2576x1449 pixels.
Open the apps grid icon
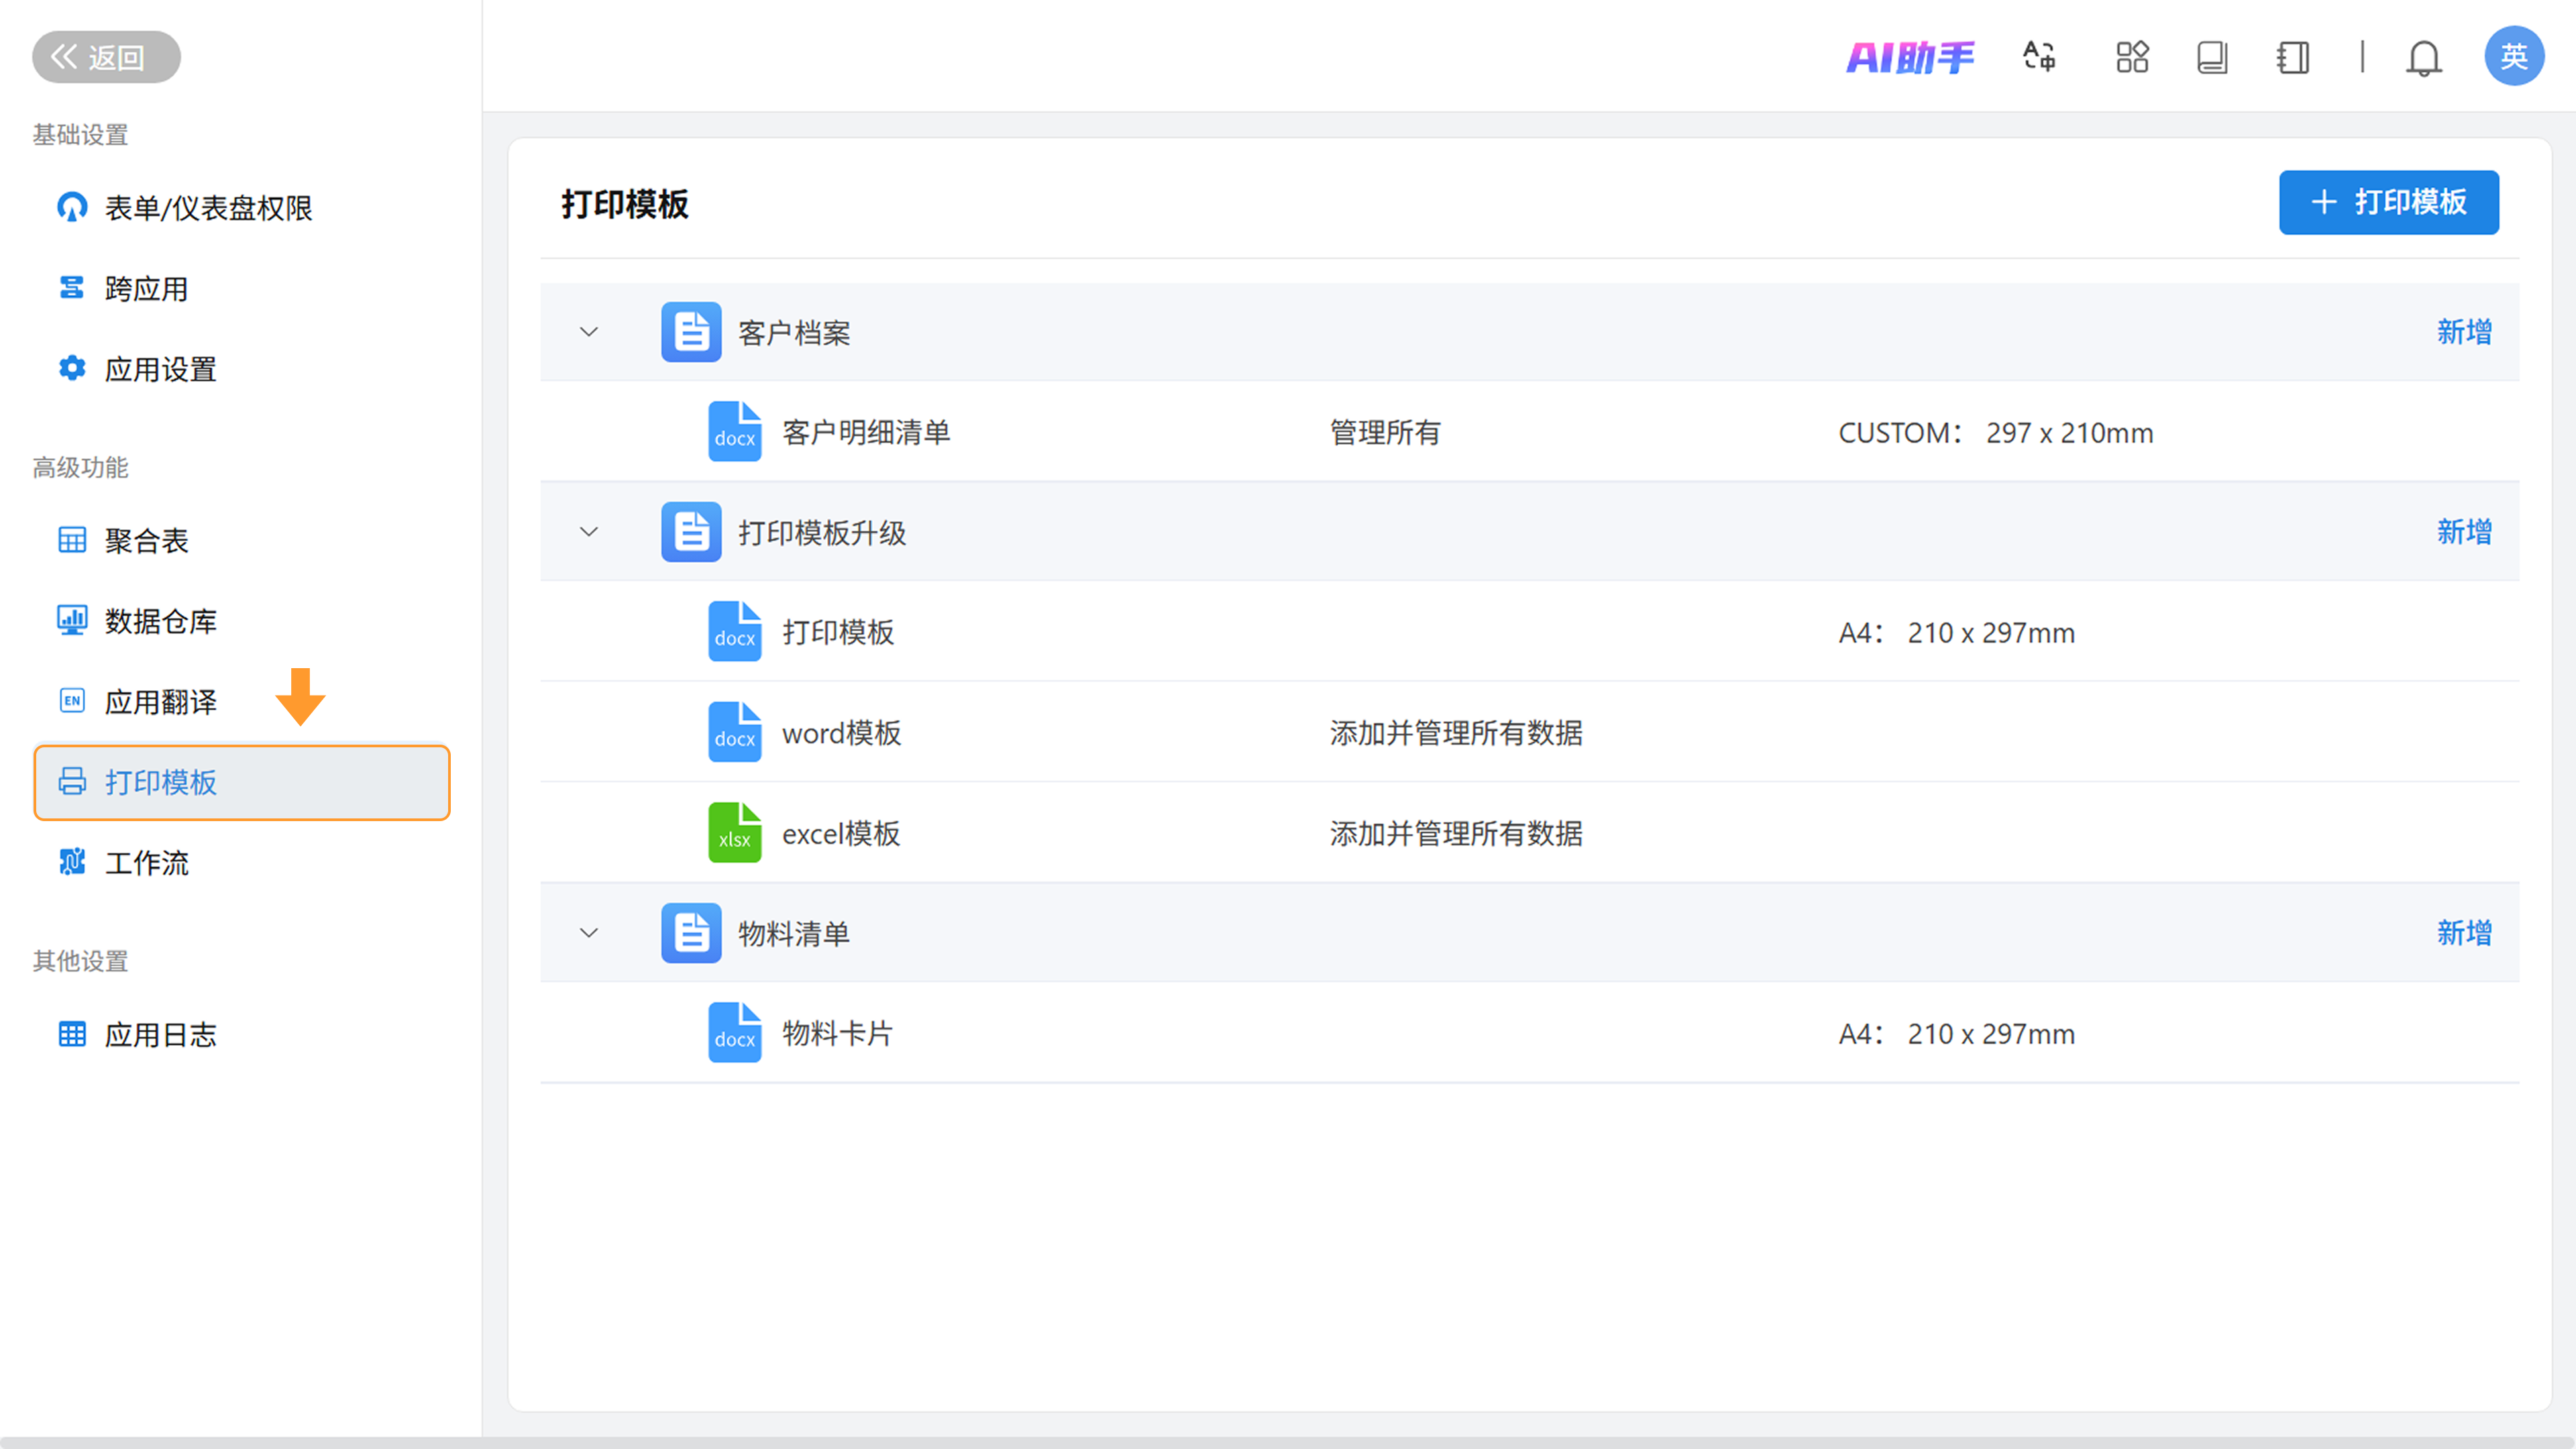(x=2132, y=57)
